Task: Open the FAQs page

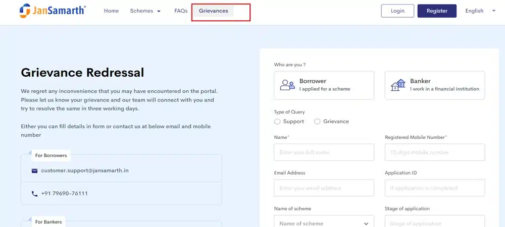Action: [x=181, y=11]
